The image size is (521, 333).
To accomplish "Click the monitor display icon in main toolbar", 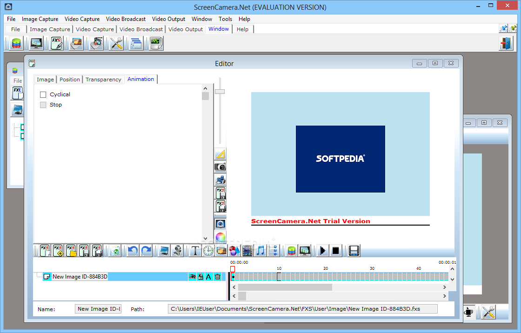I will click(x=36, y=43).
